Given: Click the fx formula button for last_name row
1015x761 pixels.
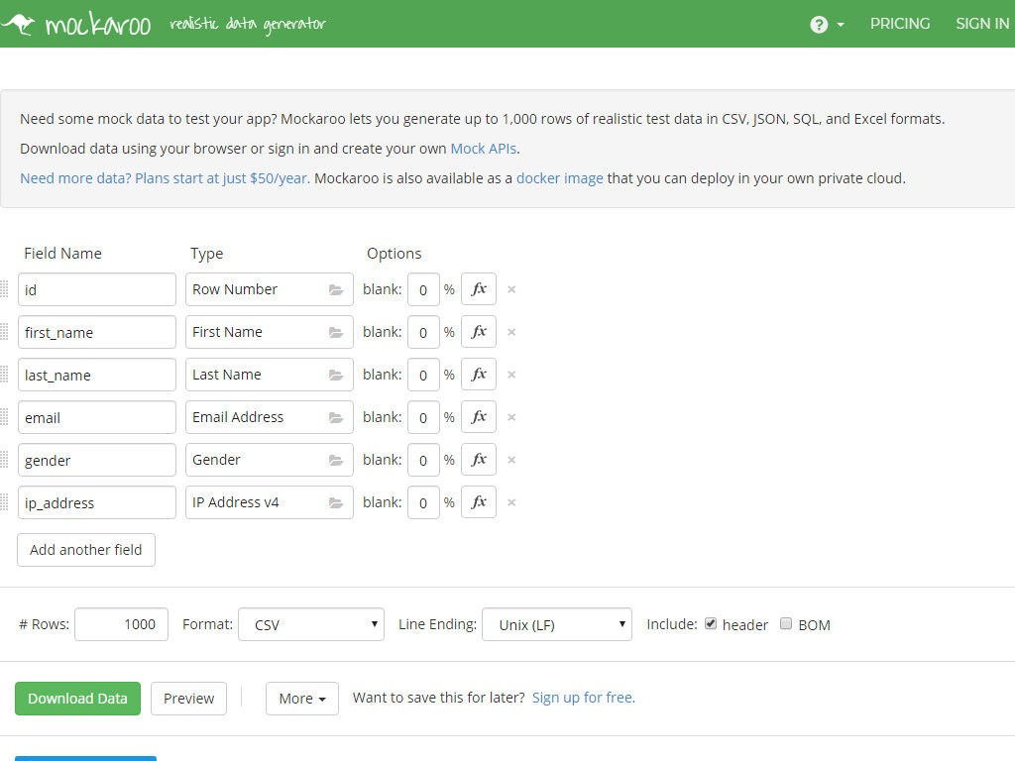Looking at the screenshot, I should click(x=479, y=375).
